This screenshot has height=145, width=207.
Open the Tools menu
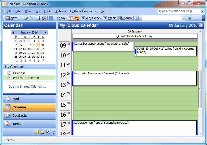[x=48, y=11]
